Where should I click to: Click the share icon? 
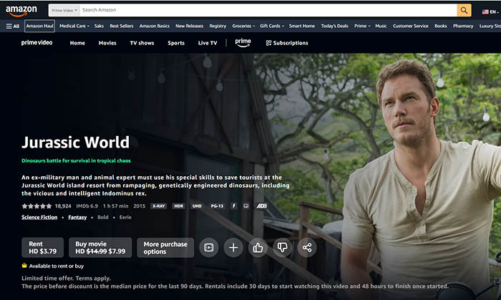click(x=307, y=247)
